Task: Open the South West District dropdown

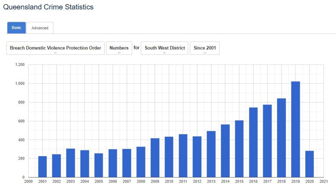Action: click(165, 48)
